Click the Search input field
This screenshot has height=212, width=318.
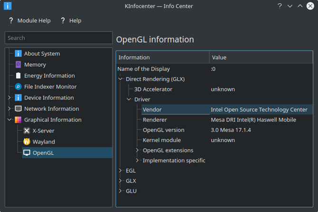pyautogui.click(x=58, y=38)
